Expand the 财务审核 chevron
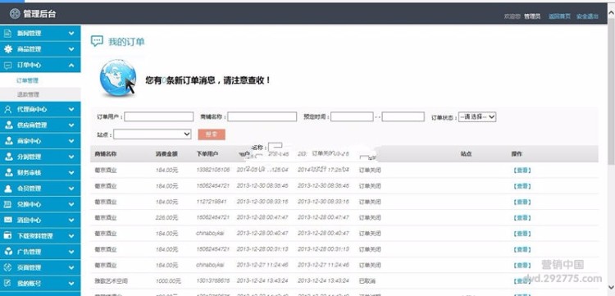 click(71, 172)
